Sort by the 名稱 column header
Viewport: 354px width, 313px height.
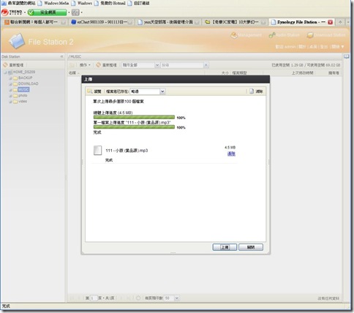72,73
